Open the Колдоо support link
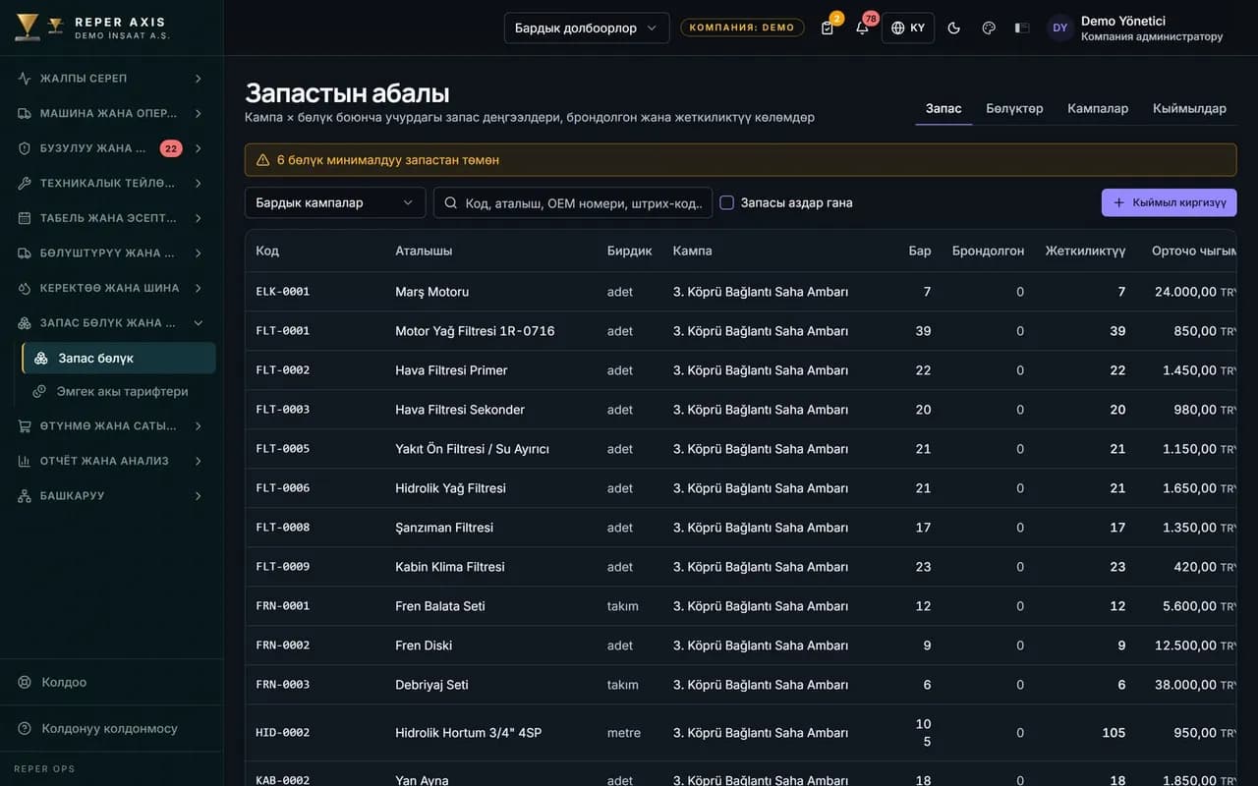 pyautogui.click(x=111, y=682)
